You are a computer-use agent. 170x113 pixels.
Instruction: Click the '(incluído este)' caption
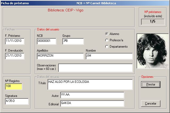click(x=153, y=16)
